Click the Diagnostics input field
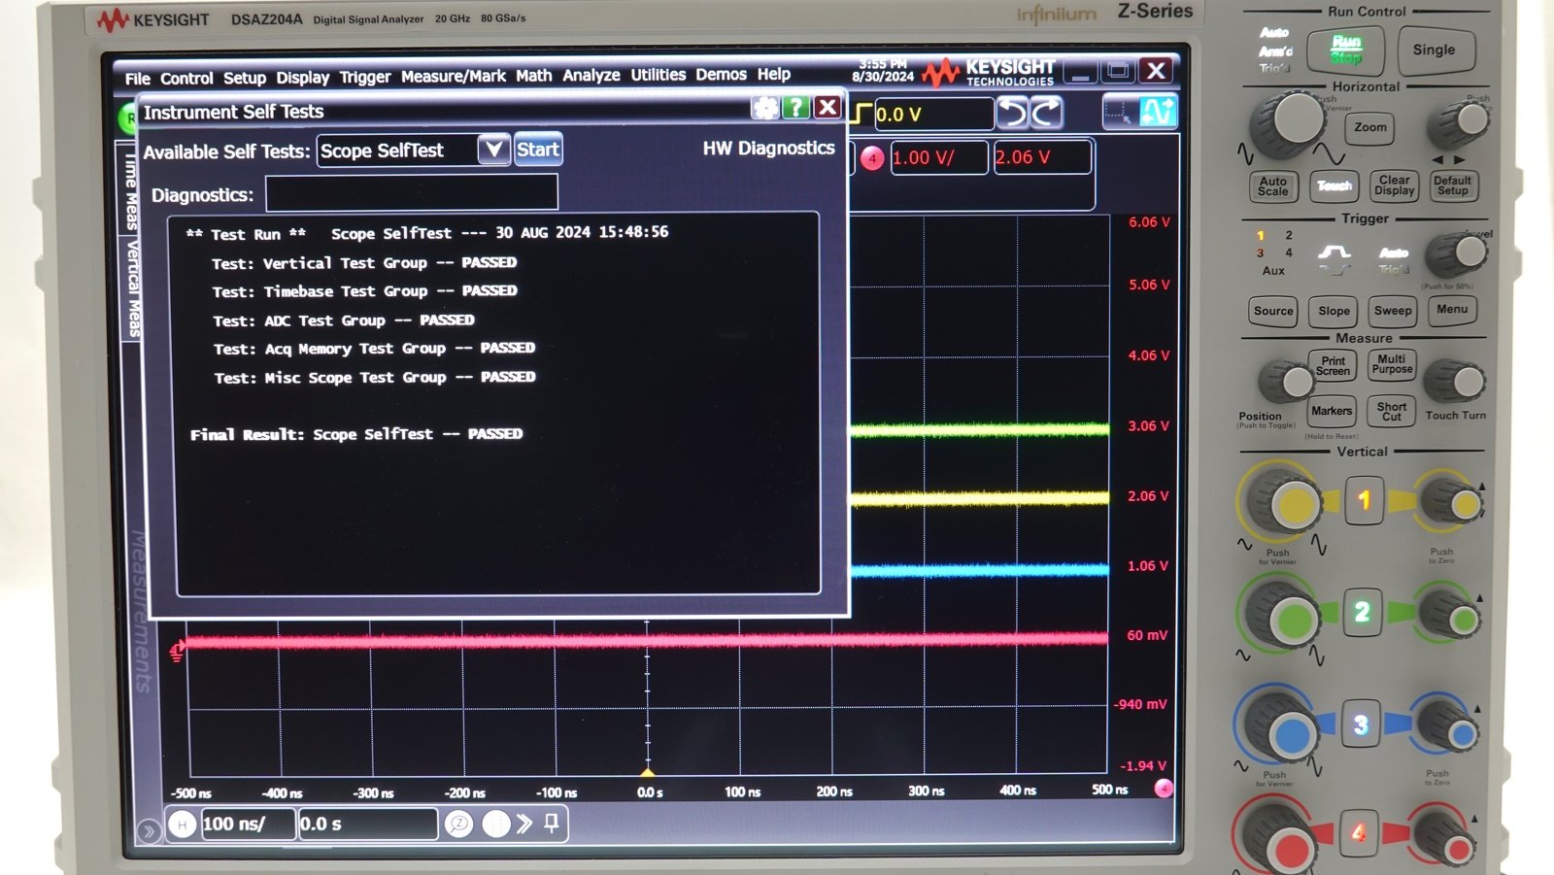The image size is (1554, 875). coord(412,192)
